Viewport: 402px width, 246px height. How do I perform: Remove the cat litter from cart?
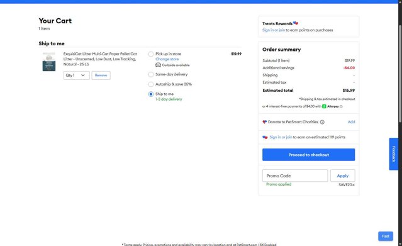(101, 75)
